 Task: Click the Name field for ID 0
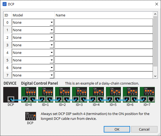(104, 22)
